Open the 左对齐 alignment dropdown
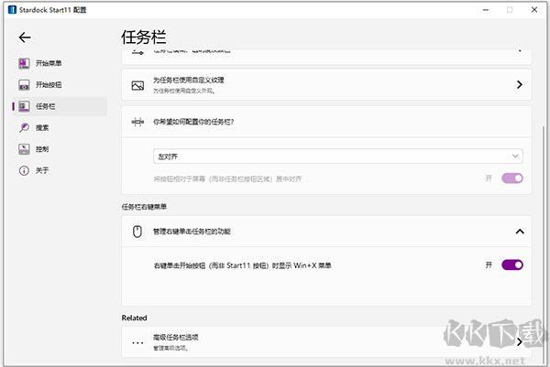This screenshot has width=550, height=367. click(337, 157)
